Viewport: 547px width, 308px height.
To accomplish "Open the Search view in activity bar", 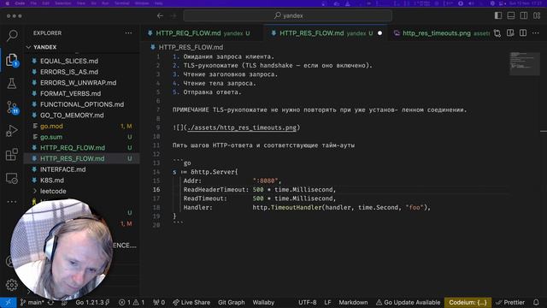I will [12, 35].
